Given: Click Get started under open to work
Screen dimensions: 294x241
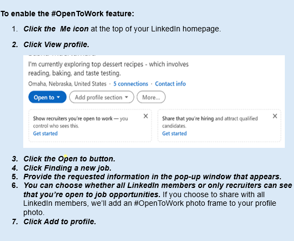Looking at the screenshot, I should [45, 133].
